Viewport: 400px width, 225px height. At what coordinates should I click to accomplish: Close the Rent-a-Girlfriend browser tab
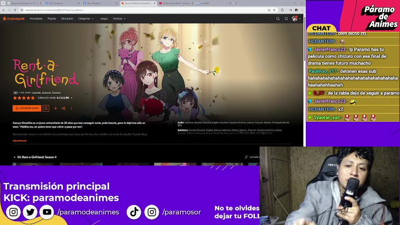click(x=154, y=3)
